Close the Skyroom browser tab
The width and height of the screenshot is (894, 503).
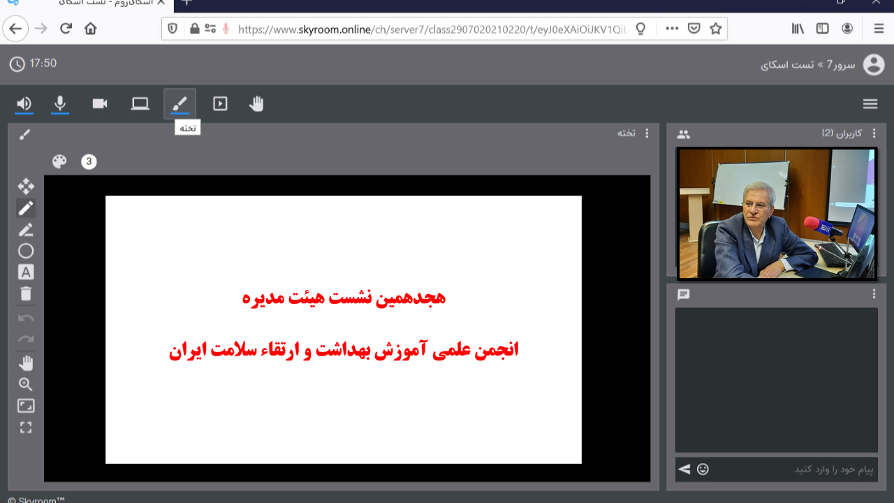click(x=162, y=3)
